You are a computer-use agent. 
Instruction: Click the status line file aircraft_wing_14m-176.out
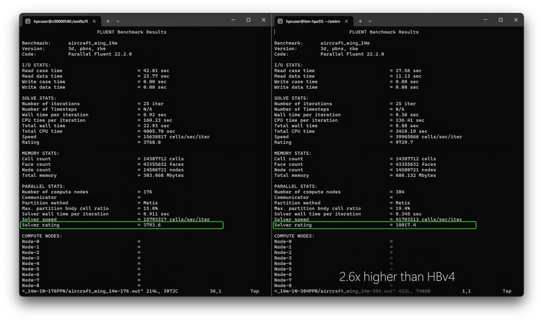104,291
